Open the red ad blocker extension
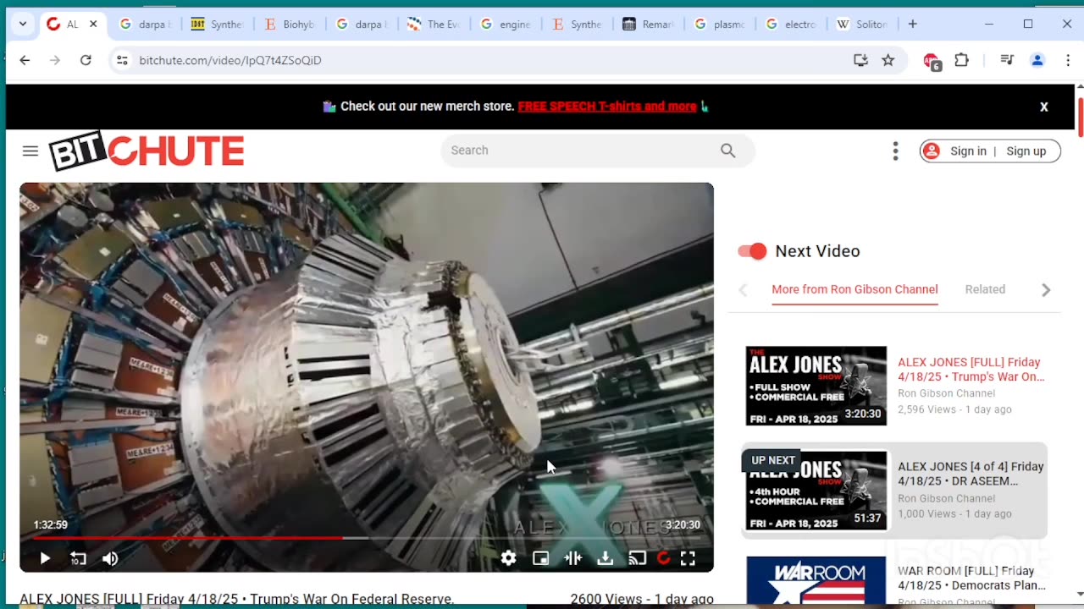 pyautogui.click(x=932, y=61)
